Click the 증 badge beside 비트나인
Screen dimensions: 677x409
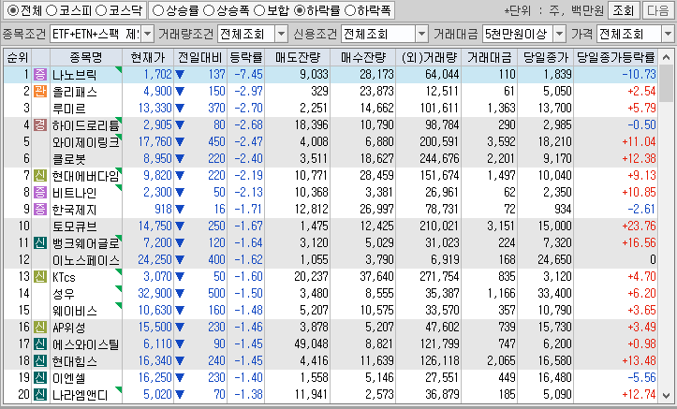[x=40, y=192]
